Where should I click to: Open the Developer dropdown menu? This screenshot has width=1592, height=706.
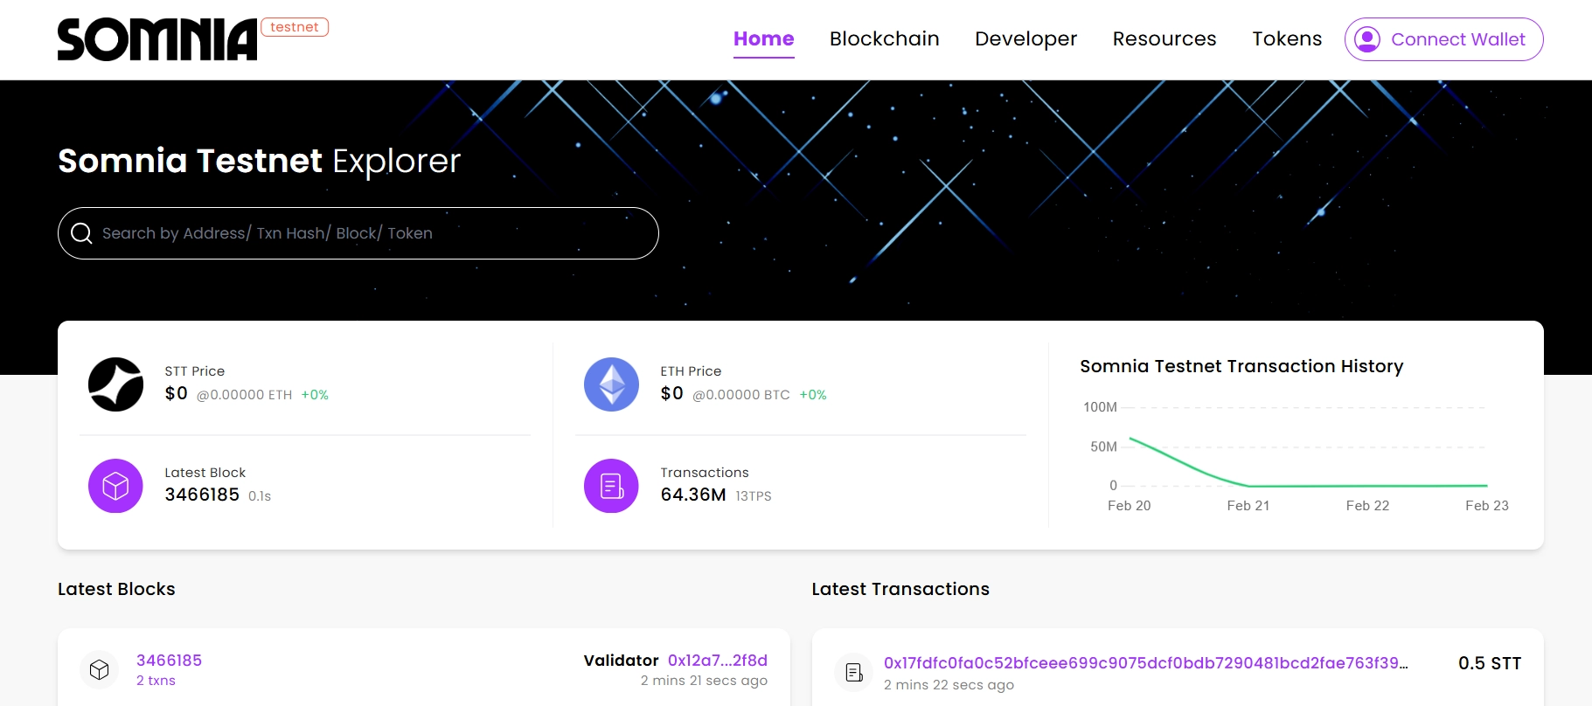tap(1025, 38)
